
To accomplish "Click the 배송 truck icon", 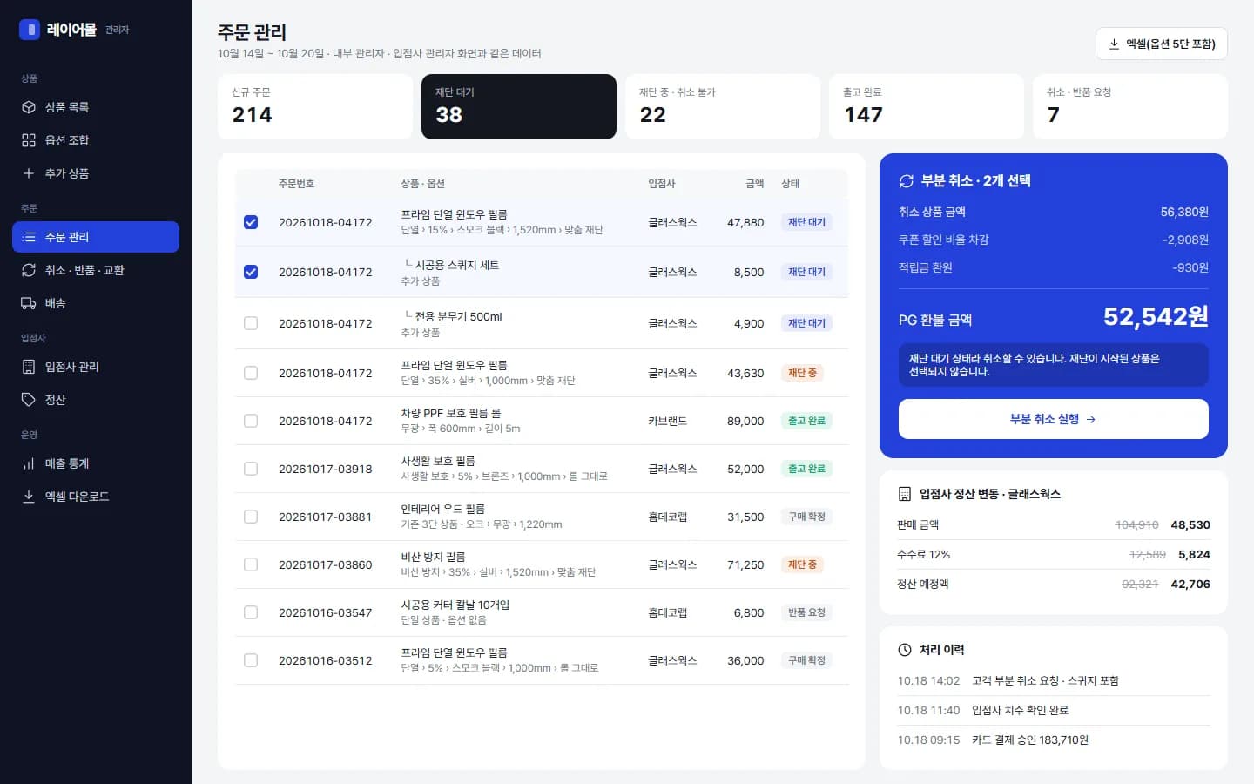I will coord(29,303).
